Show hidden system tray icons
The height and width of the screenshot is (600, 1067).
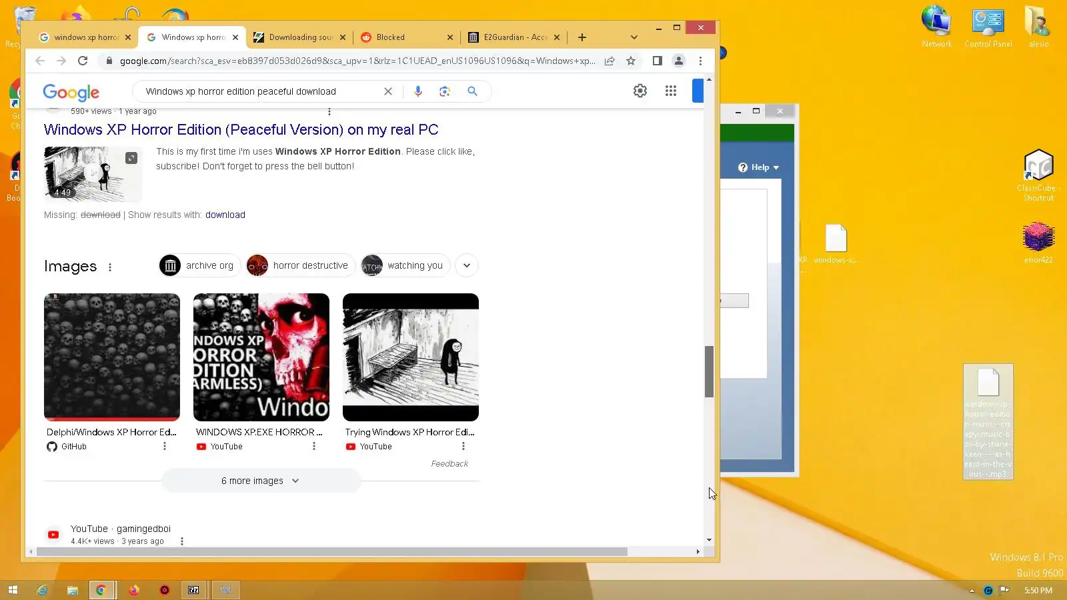tap(972, 591)
